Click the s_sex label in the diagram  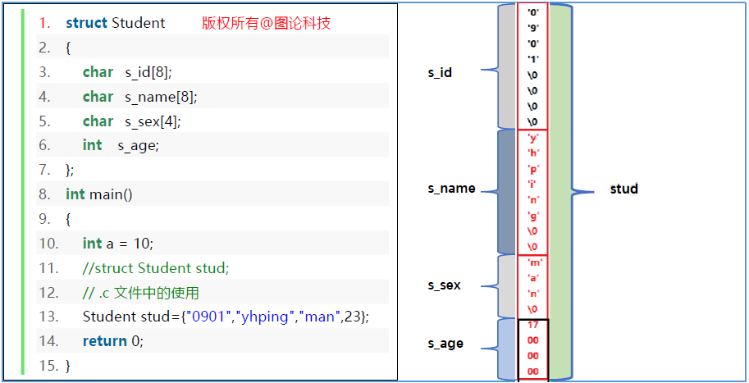pyautogui.click(x=444, y=285)
